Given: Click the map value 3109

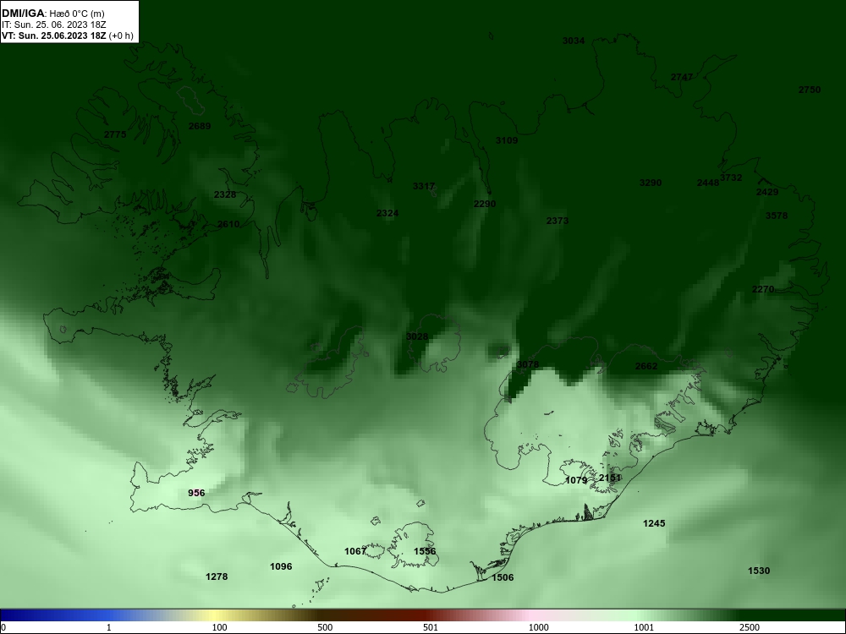Looking at the screenshot, I should pyautogui.click(x=507, y=140).
